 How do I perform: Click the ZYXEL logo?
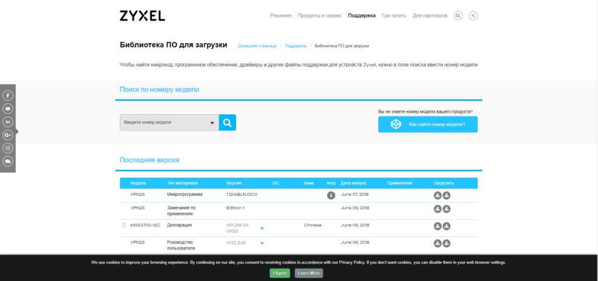click(142, 16)
